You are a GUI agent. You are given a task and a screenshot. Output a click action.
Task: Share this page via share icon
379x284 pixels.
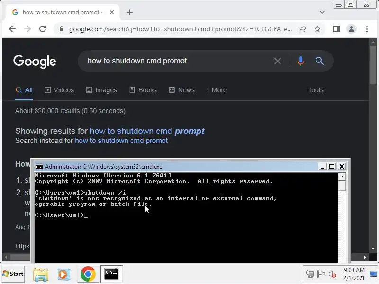[x=302, y=29]
